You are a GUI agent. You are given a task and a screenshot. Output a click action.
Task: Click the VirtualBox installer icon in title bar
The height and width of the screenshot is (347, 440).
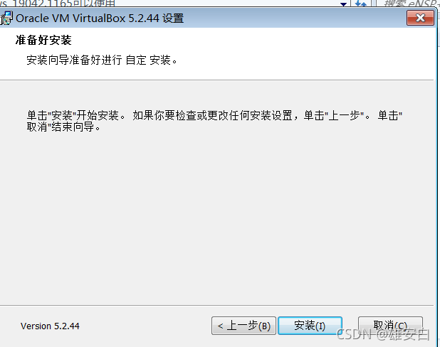coord(6,18)
